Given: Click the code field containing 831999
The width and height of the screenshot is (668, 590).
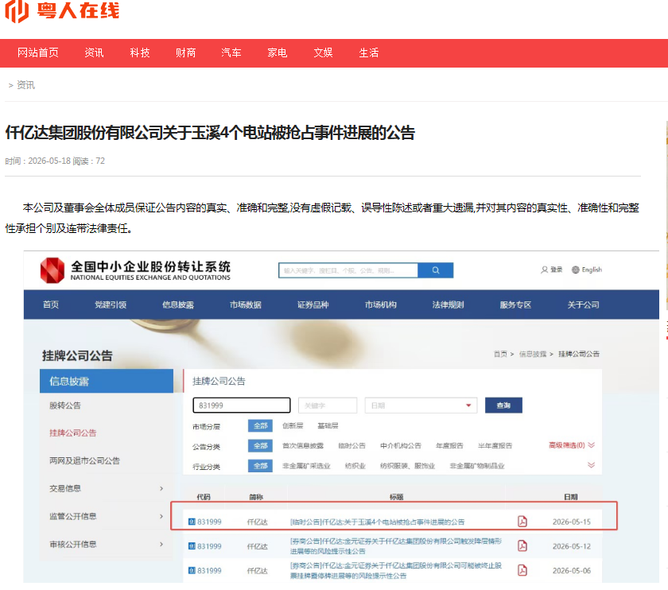Looking at the screenshot, I should point(242,405).
